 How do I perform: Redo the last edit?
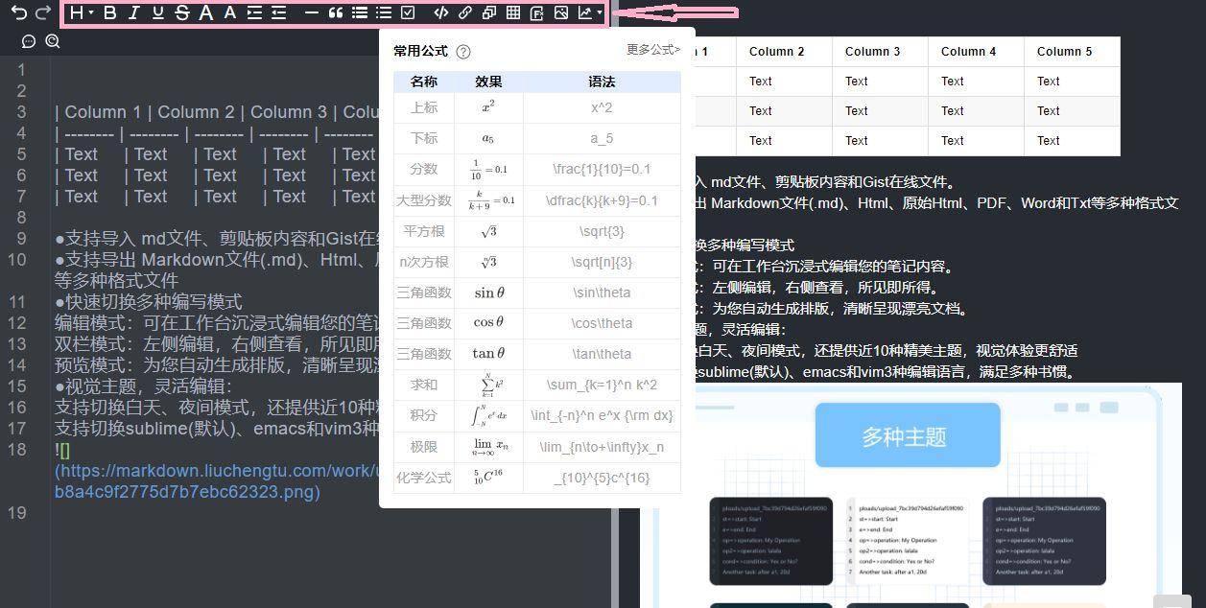pyautogui.click(x=43, y=12)
